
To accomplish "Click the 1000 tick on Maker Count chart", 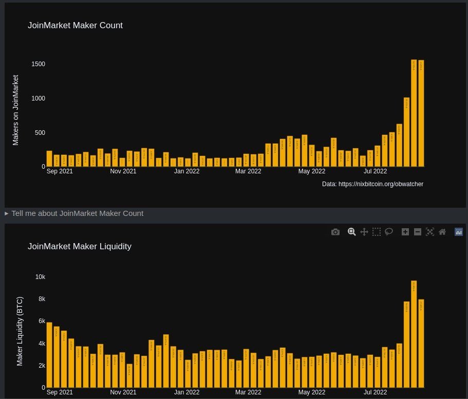I will pyautogui.click(x=38, y=98).
